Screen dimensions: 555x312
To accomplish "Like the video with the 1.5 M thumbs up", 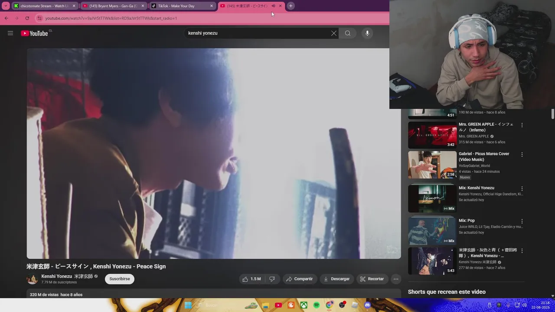I will [x=251, y=279].
